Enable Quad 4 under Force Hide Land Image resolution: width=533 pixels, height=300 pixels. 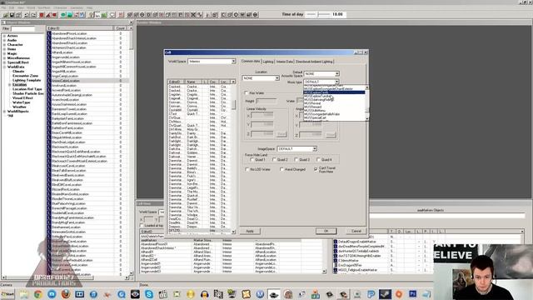(x=318, y=159)
